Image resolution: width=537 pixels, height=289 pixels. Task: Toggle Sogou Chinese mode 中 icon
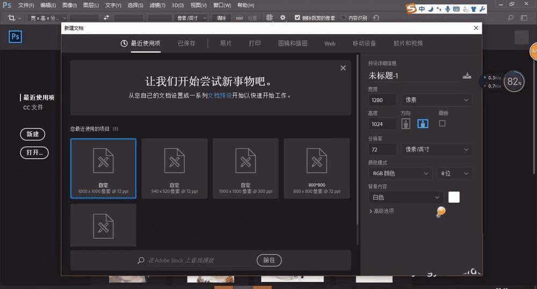[x=422, y=9]
